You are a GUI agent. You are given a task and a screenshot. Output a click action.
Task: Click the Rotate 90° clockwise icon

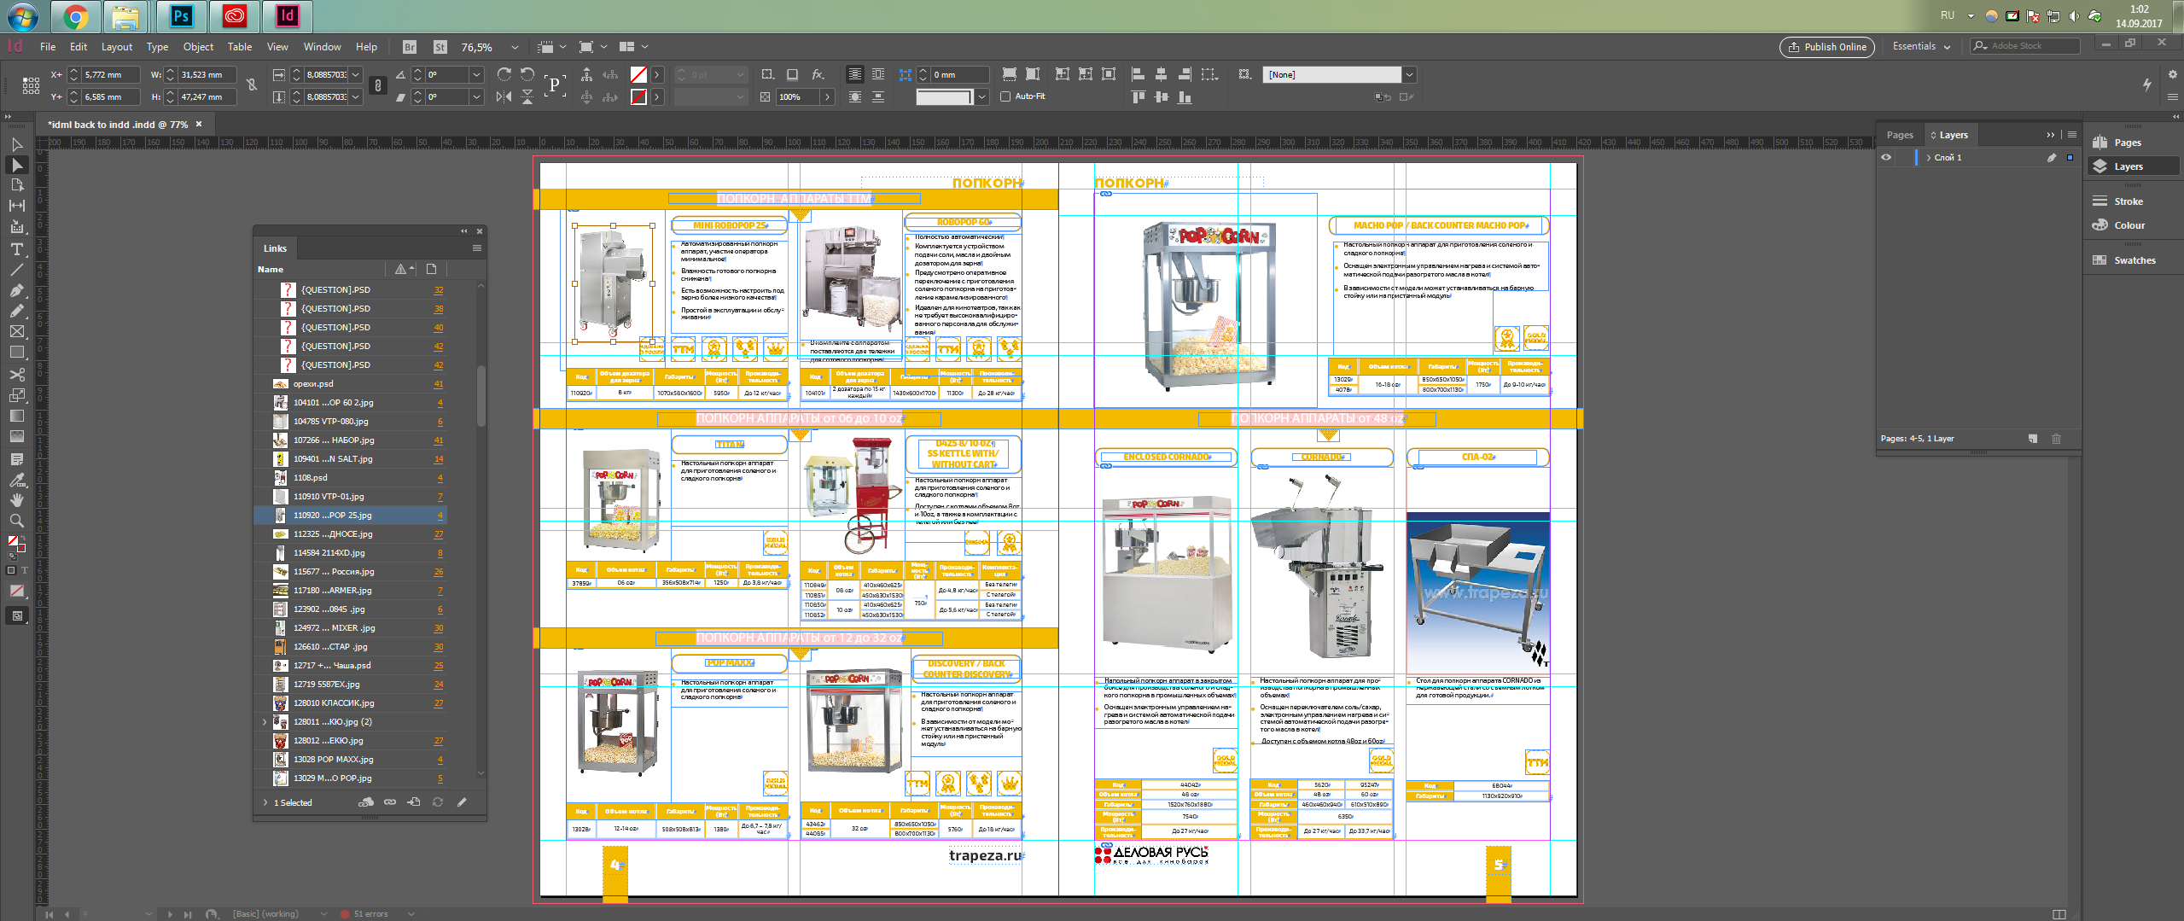[504, 74]
